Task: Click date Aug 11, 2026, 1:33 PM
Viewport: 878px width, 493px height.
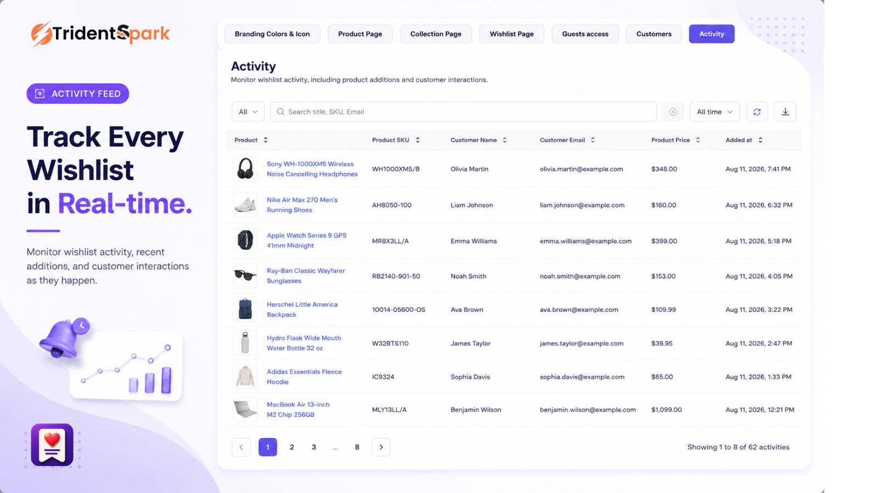Action: click(758, 377)
